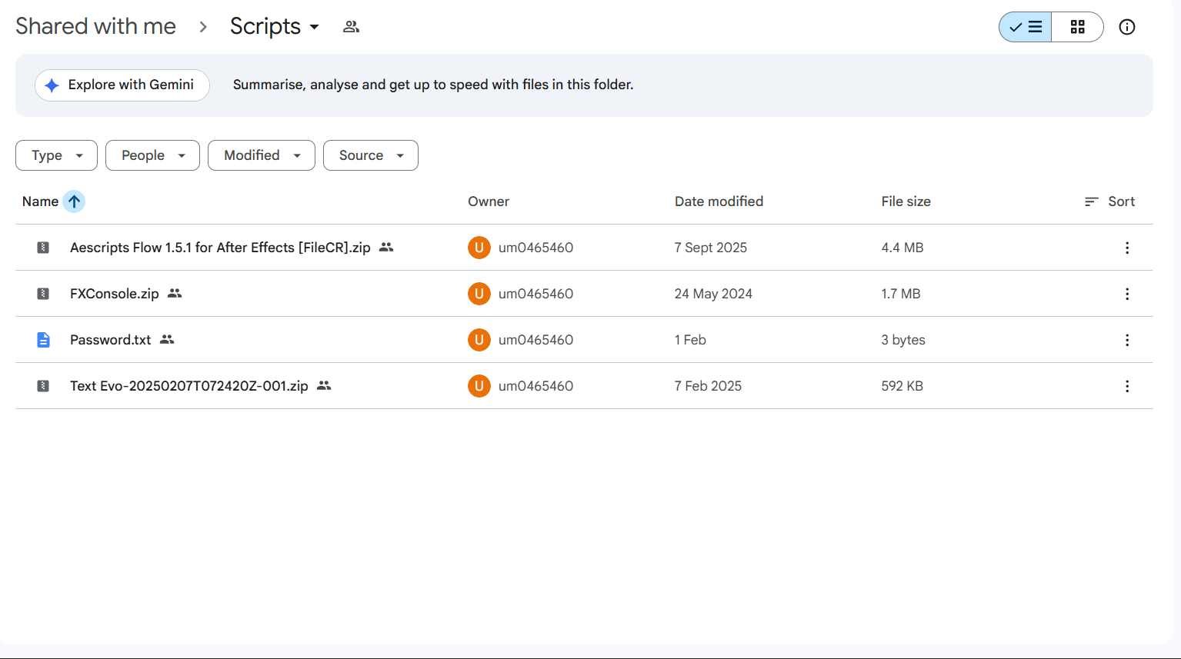
Task: Open the Sort options control
Action: point(1109,201)
